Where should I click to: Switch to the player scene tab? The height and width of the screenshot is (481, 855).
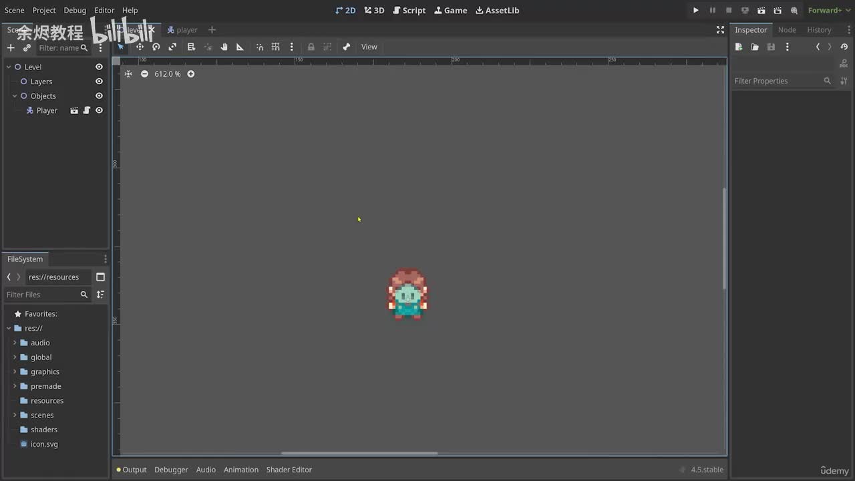(182, 29)
